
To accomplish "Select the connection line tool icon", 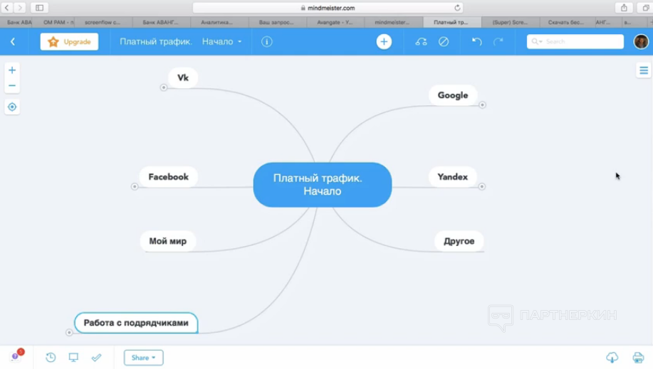I will click(421, 42).
